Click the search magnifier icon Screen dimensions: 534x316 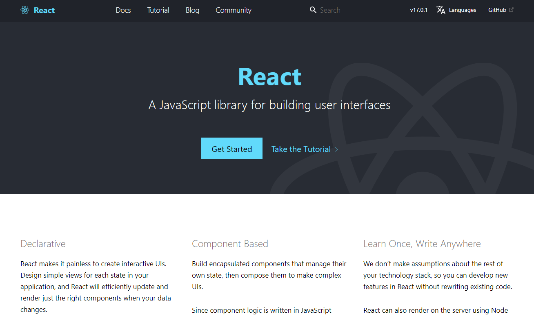(313, 10)
